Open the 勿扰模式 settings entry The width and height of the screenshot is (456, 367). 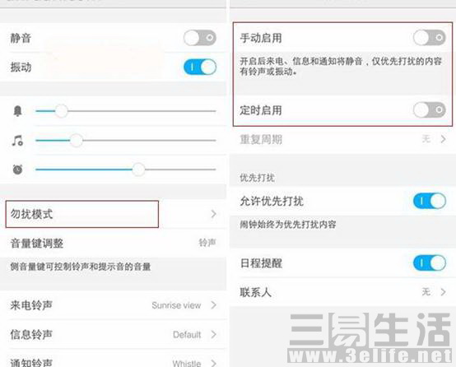point(113,214)
